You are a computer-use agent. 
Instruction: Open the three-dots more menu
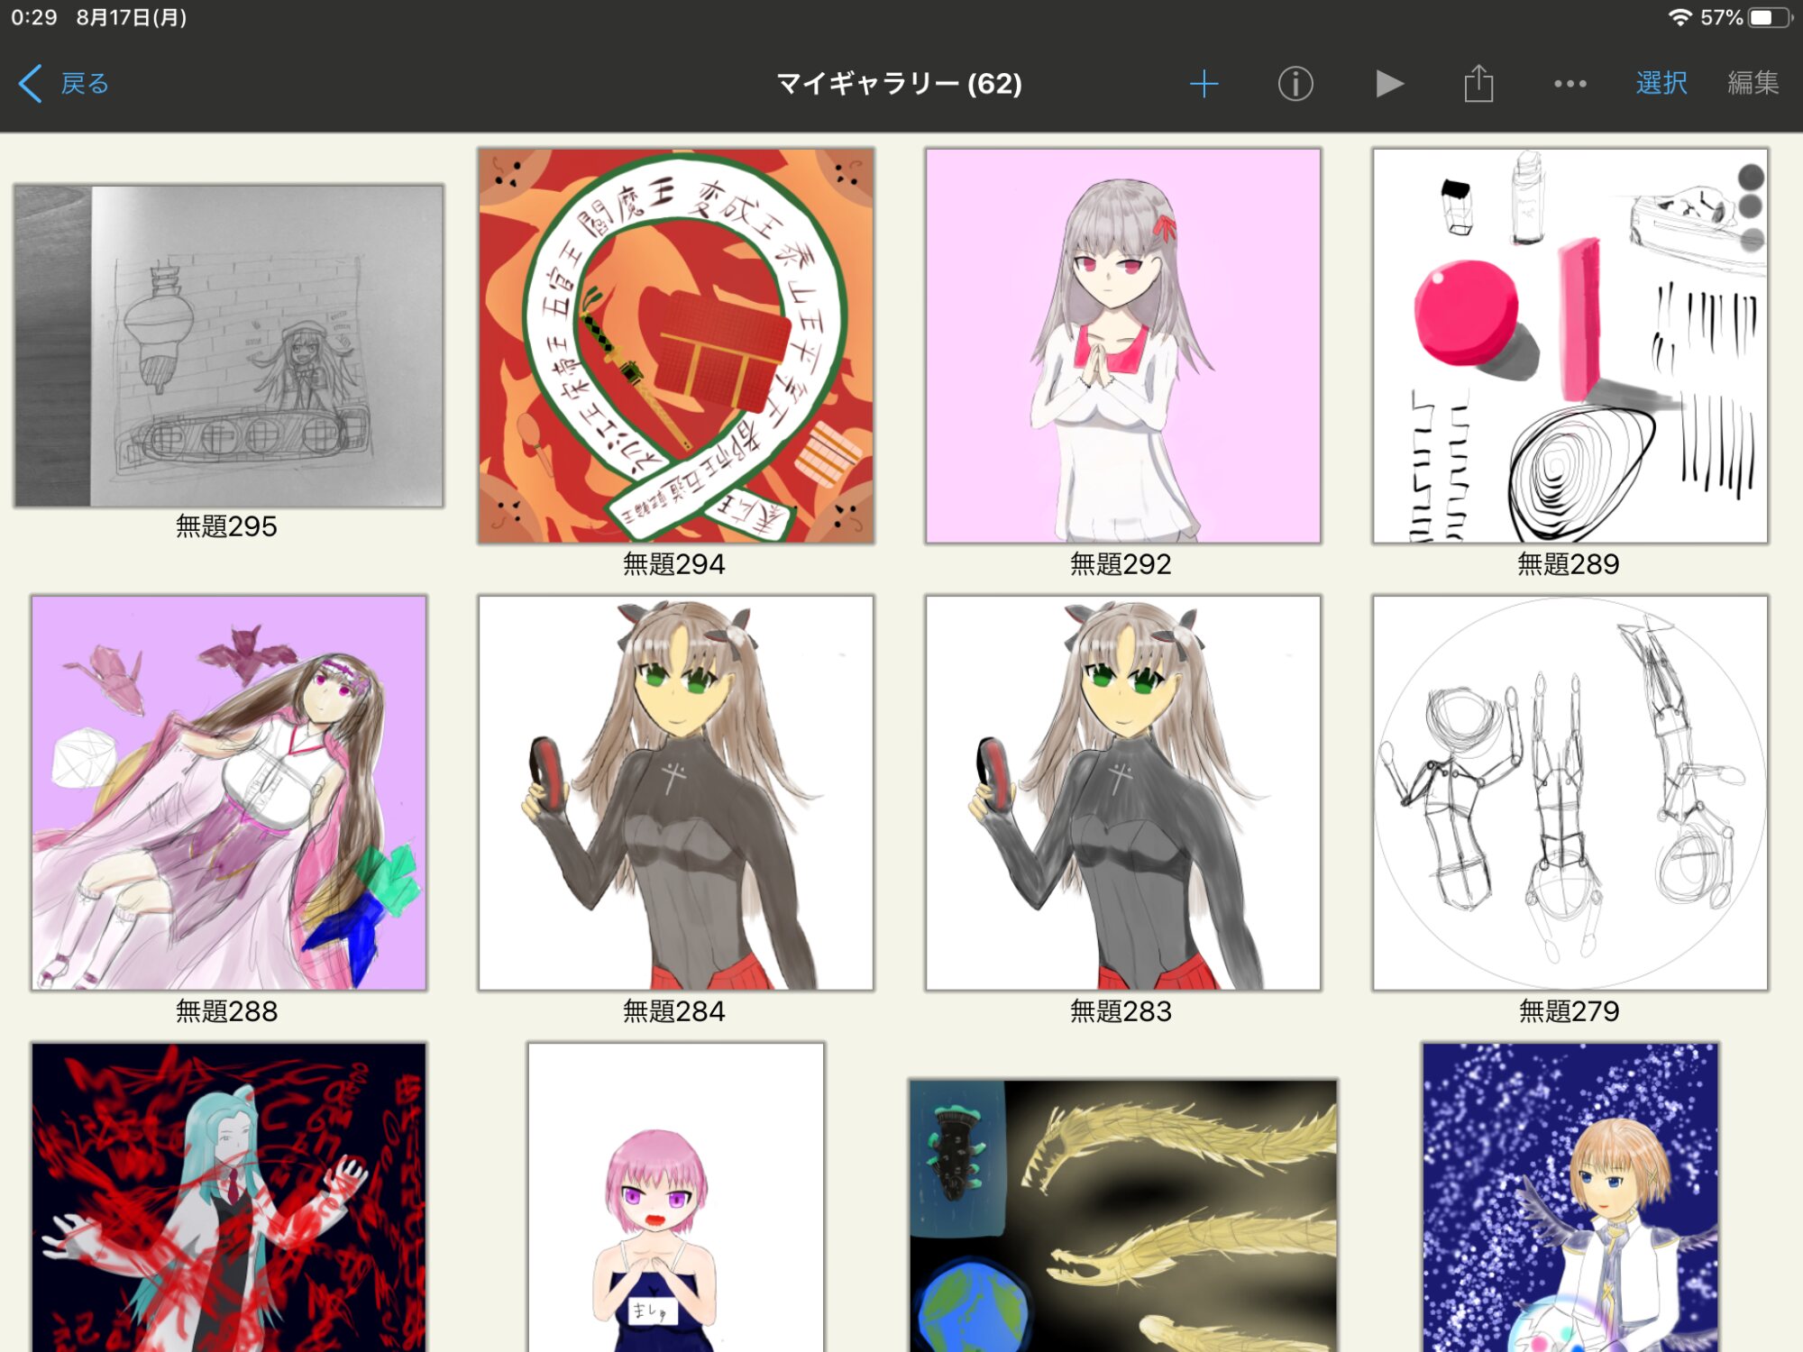pos(1570,84)
